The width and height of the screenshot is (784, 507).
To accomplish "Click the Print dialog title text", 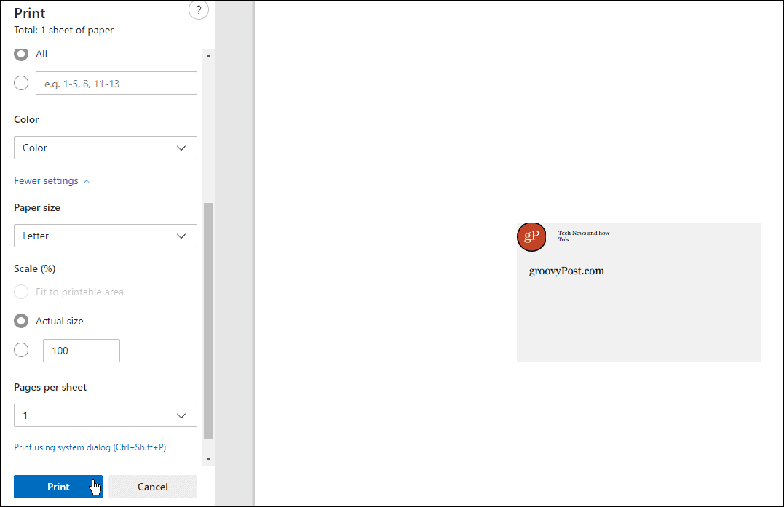I will point(30,13).
